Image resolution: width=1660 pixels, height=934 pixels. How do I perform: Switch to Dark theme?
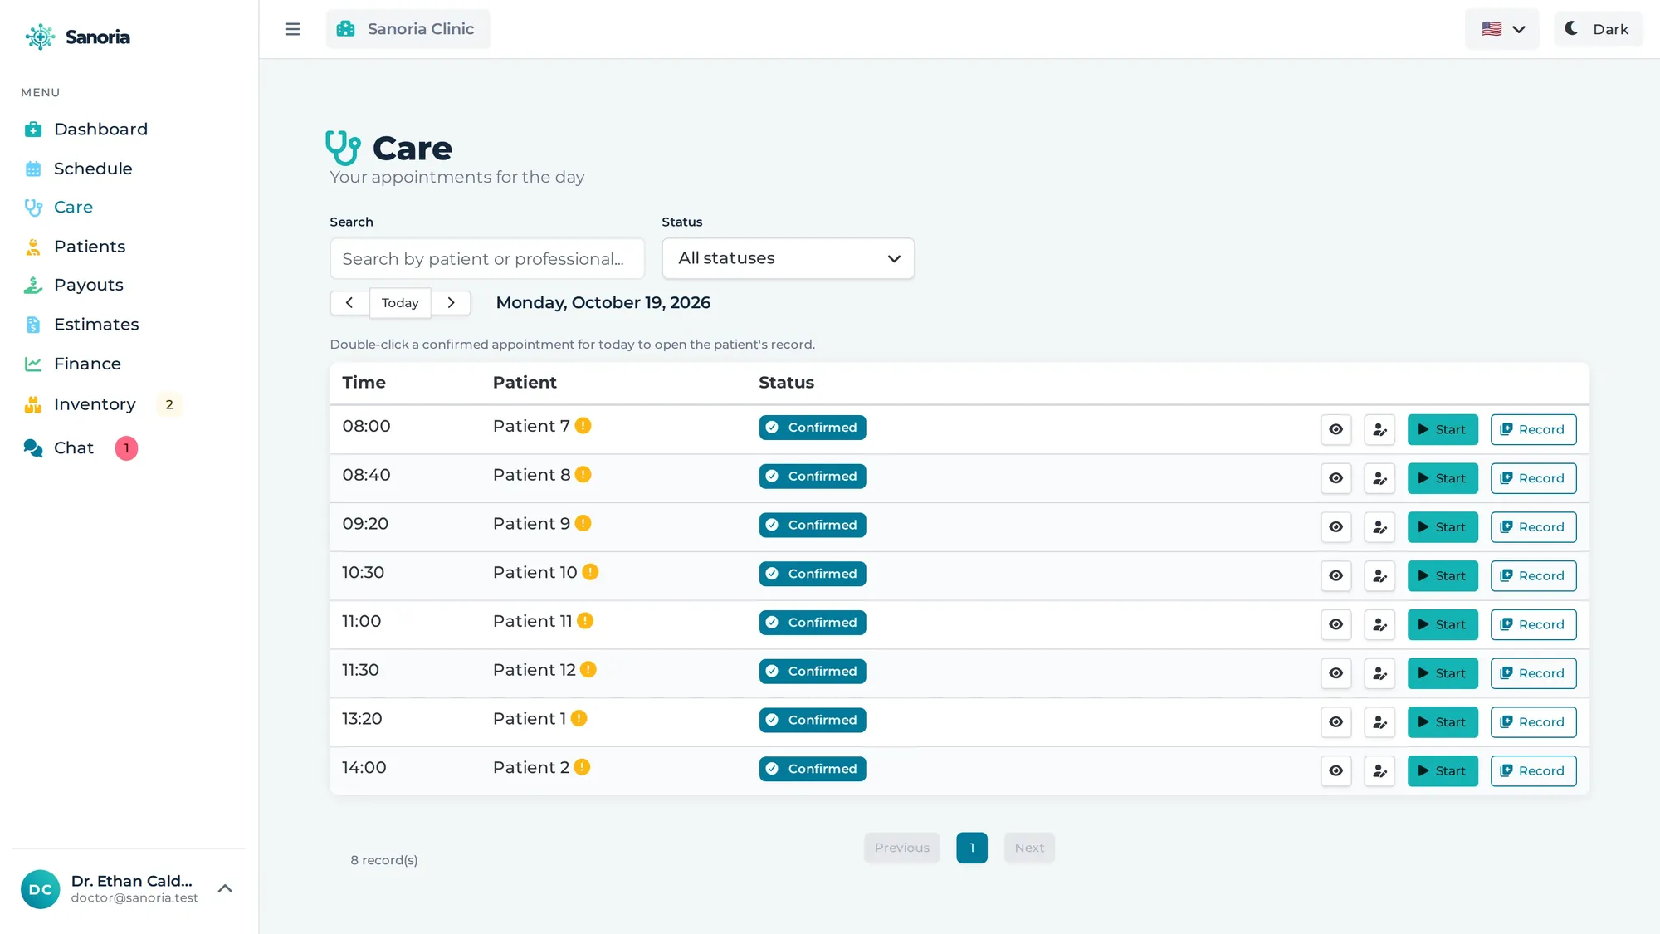pyautogui.click(x=1598, y=29)
